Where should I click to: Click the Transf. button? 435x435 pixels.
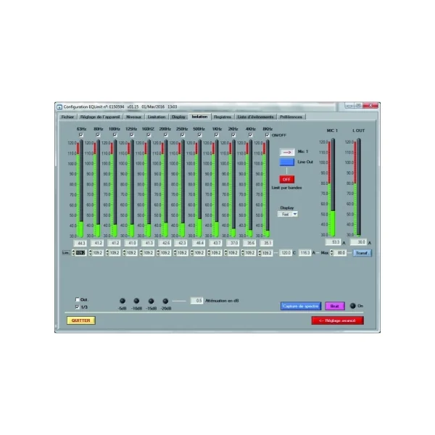click(x=362, y=253)
